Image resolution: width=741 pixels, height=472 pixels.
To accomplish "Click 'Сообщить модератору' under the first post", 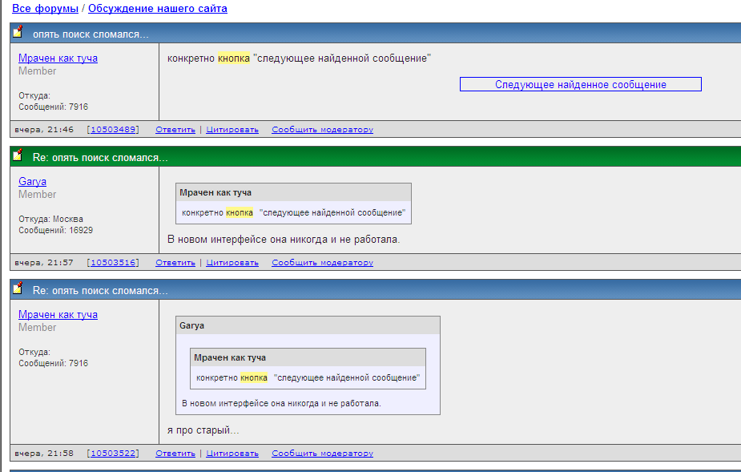I will (322, 130).
